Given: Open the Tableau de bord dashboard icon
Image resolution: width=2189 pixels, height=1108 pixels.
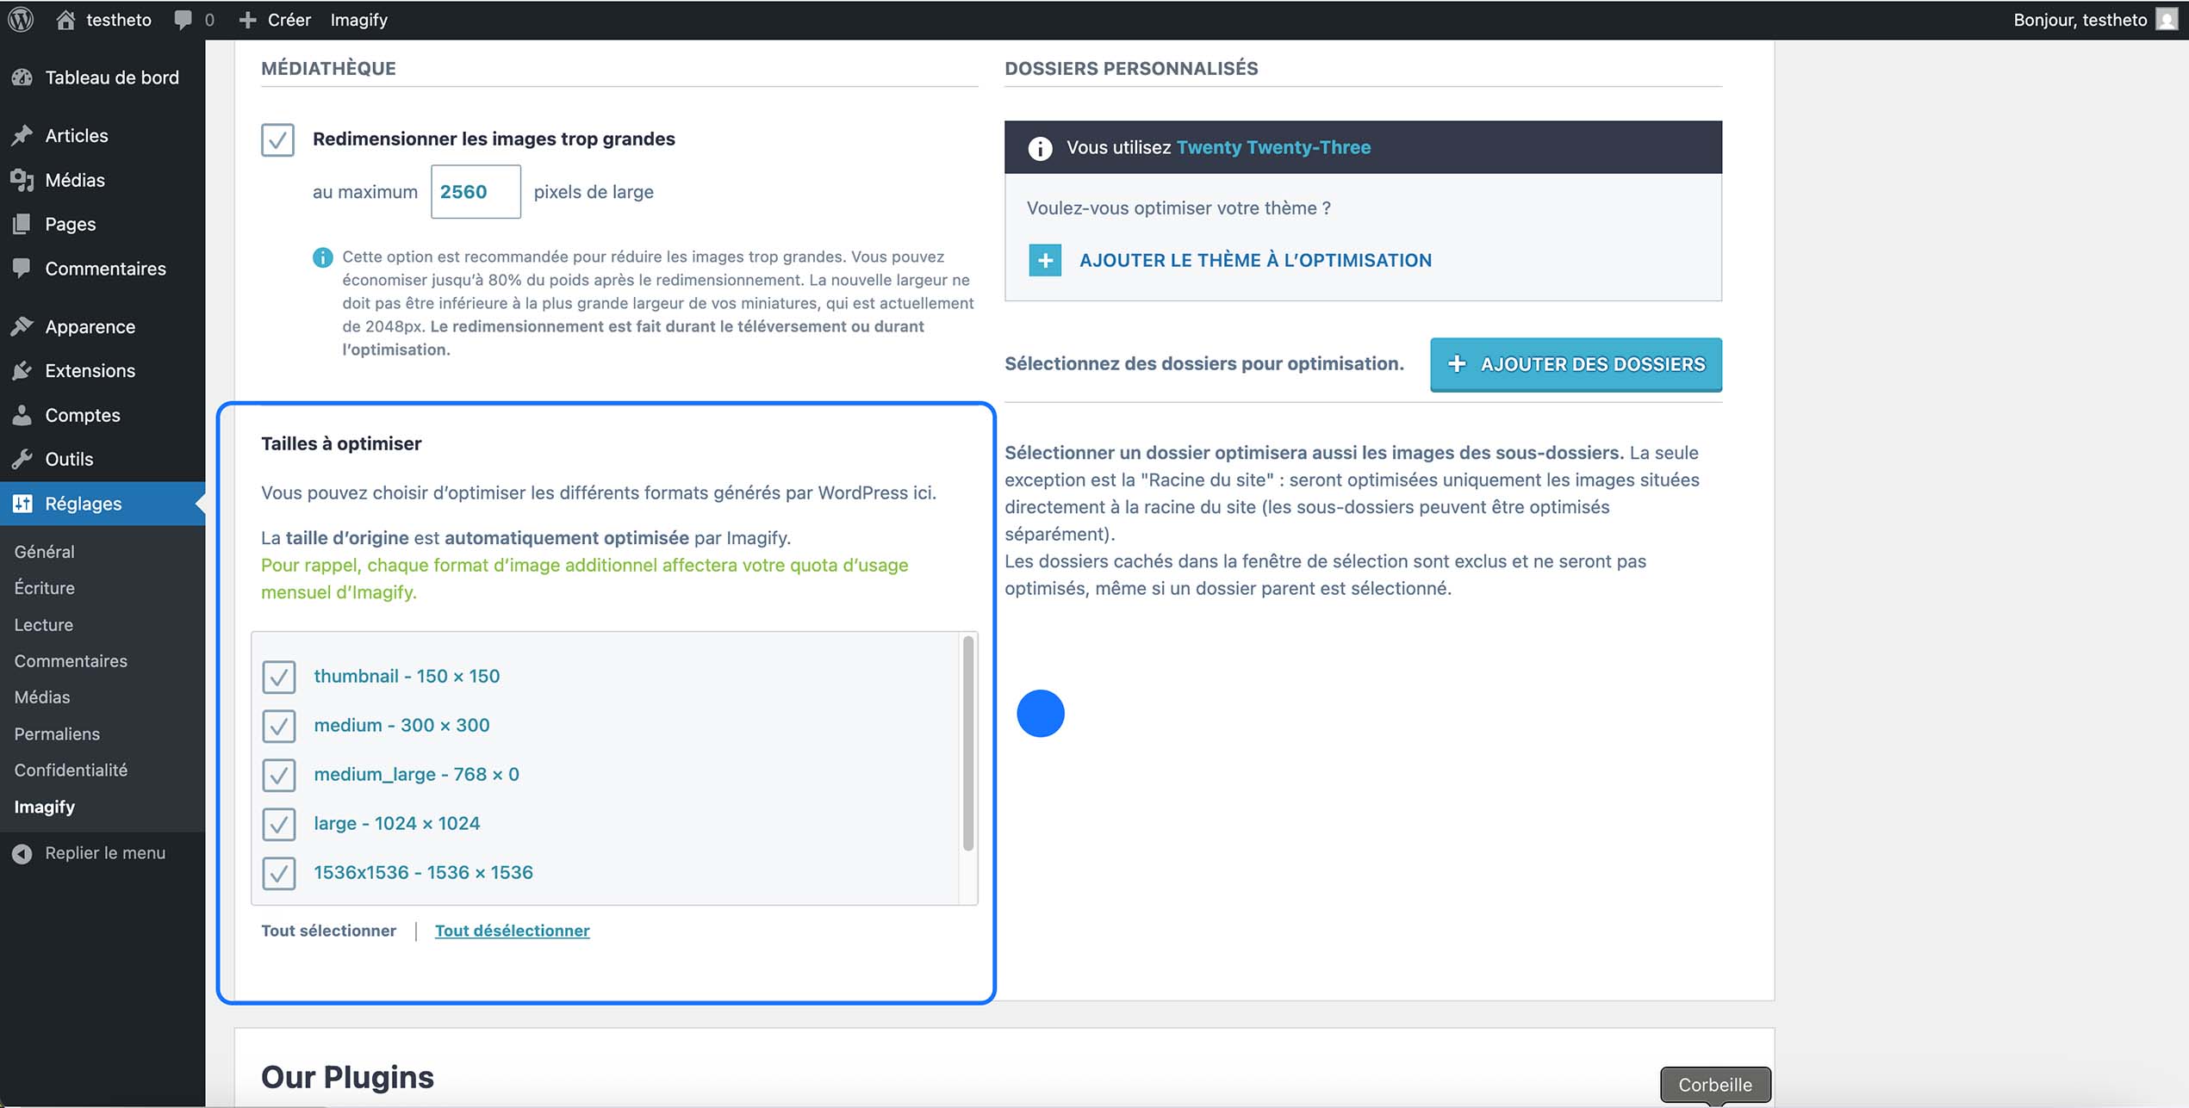Looking at the screenshot, I should pyautogui.click(x=22, y=77).
